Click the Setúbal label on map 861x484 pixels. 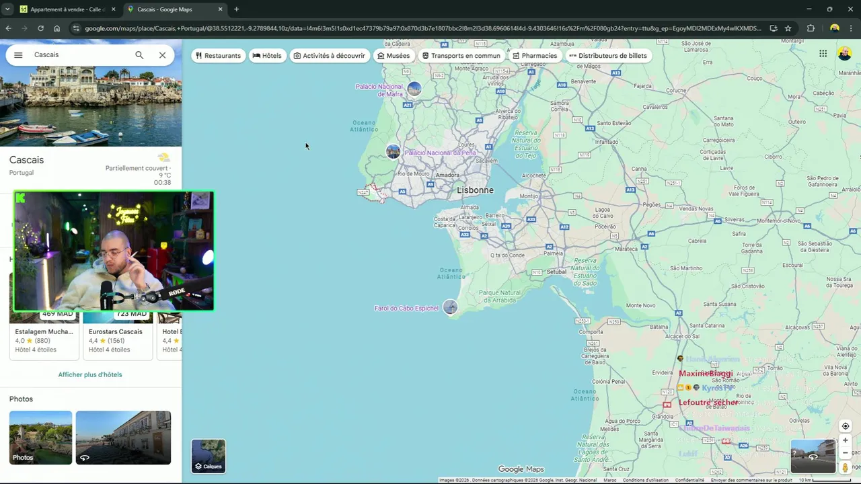coord(556,272)
